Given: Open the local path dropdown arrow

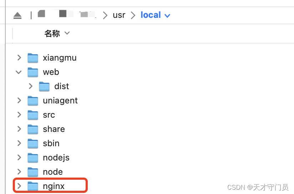Looking at the screenshot, I should tap(167, 16).
